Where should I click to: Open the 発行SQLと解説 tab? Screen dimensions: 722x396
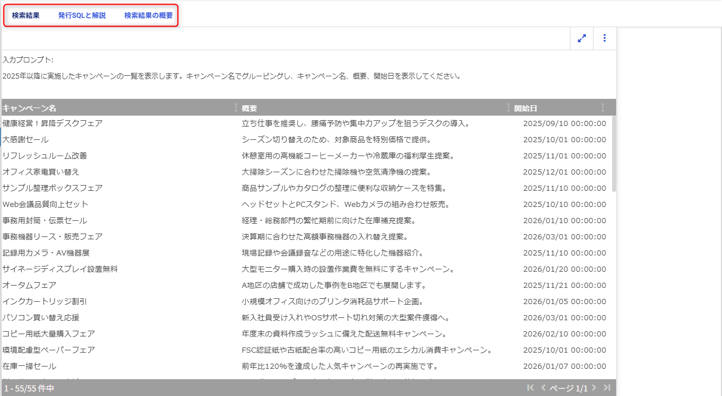[x=82, y=16]
